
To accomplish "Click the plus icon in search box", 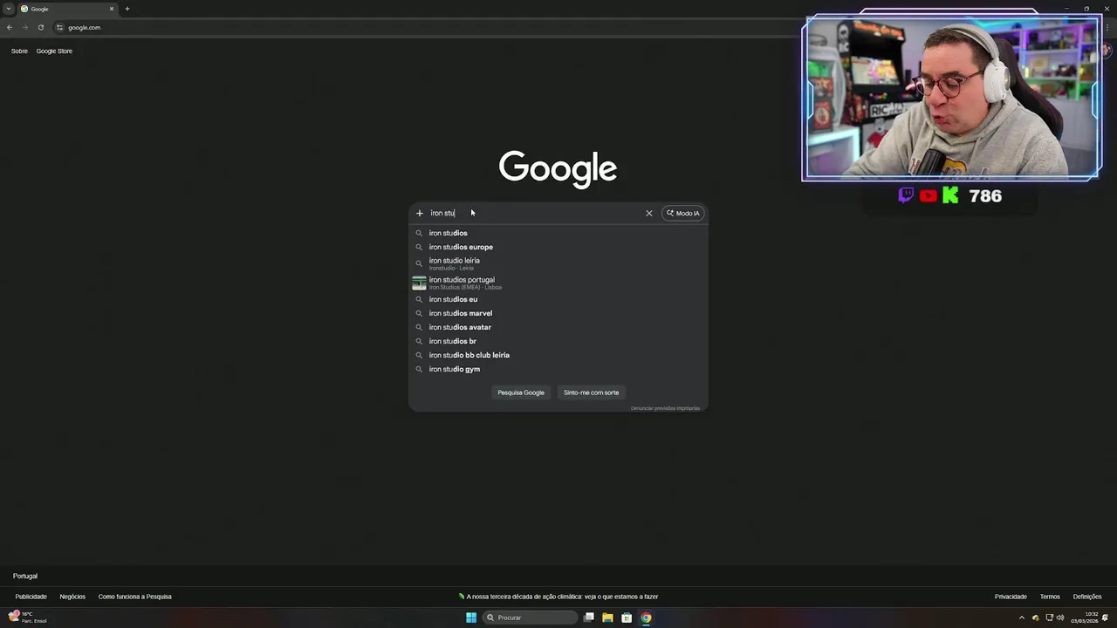I will point(420,213).
